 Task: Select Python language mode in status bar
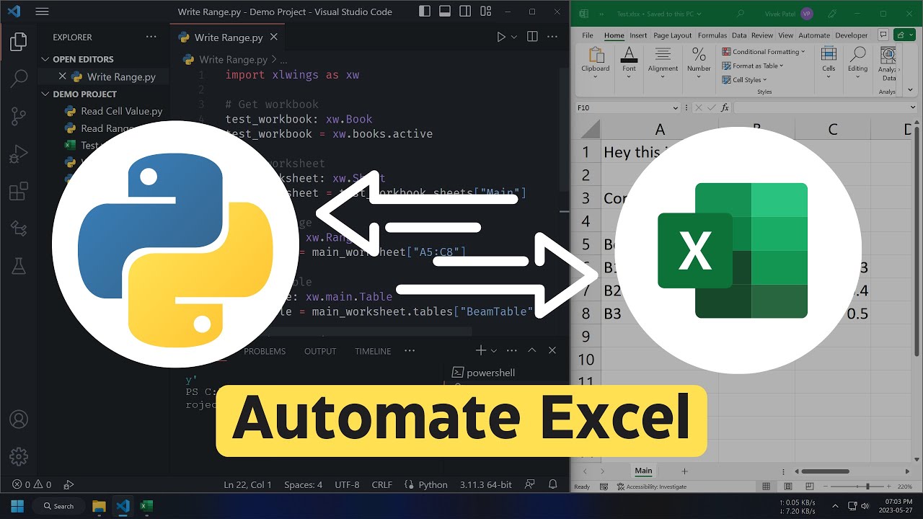(433, 485)
